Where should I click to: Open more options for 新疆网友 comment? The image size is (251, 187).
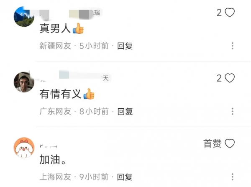[233, 46]
